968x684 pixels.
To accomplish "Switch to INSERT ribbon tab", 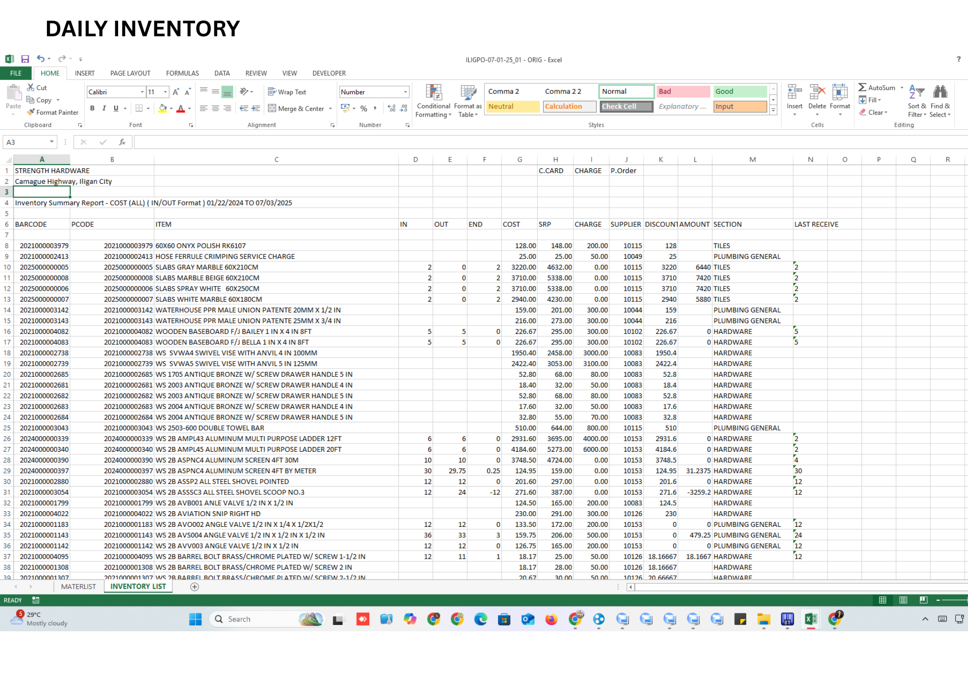I will 85,73.
